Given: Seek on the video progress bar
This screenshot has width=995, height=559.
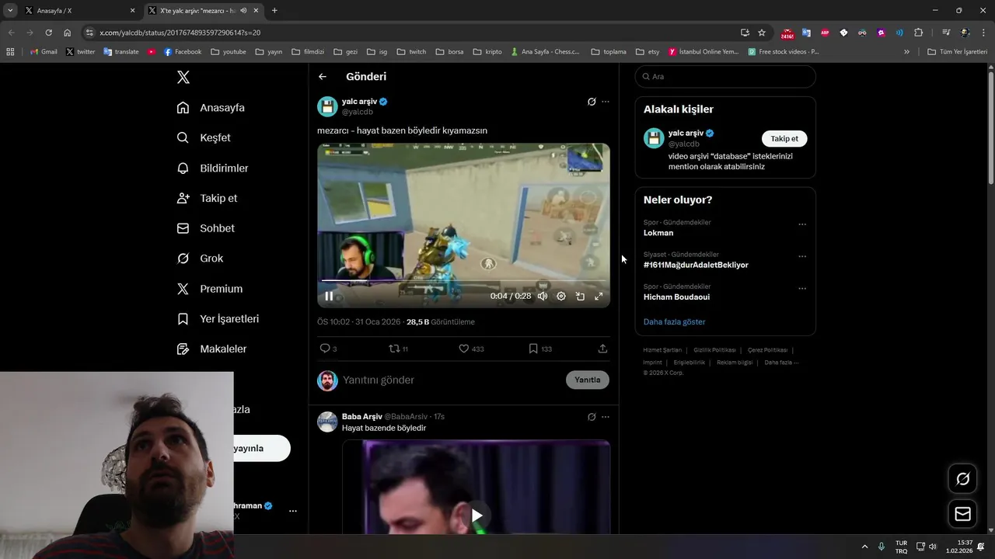Looking at the screenshot, I should tap(463, 280).
